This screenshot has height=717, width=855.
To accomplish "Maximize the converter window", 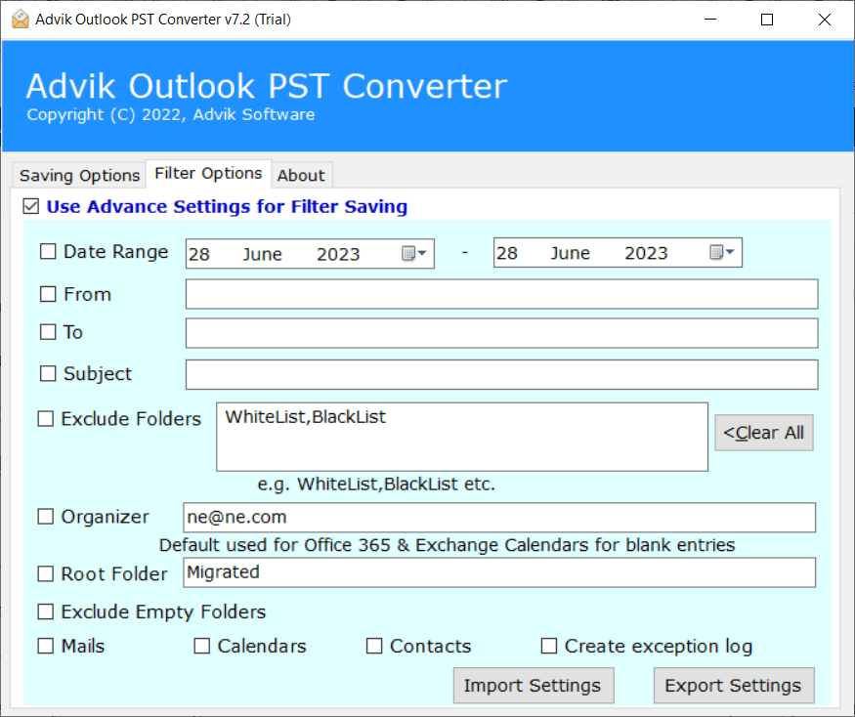I will coord(767,20).
